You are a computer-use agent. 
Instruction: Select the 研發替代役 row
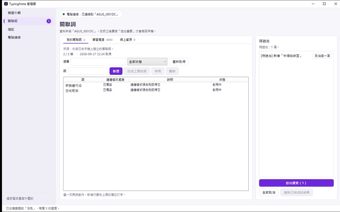coord(156,85)
